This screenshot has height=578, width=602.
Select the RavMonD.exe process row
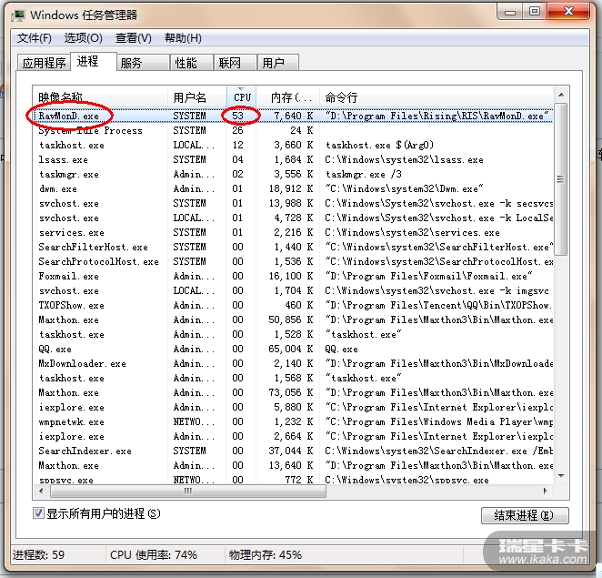pyautogui.click(x=294, y=116)
